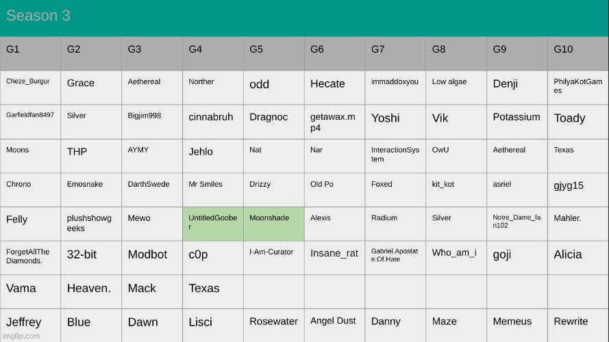This screenshot has width=609, height=342.
Task: Click the Season 3 title text
Action: [x=38, y=16]
